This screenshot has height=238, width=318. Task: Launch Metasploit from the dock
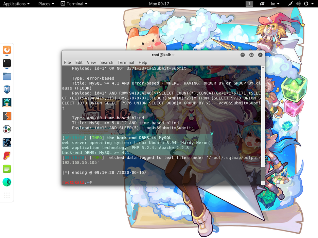click(x=7, y=90)
